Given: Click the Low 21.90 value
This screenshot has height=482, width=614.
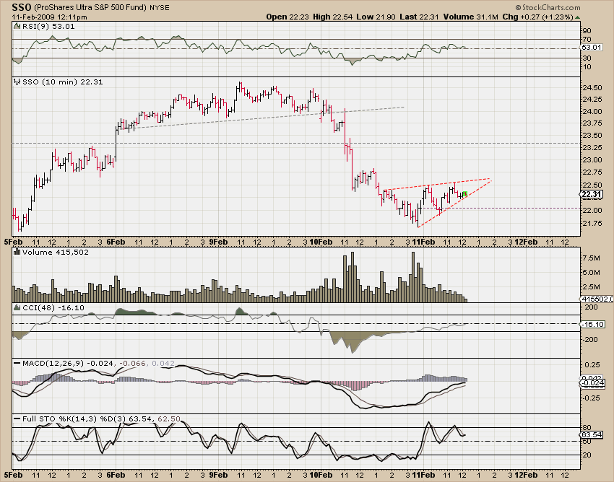Looking at the screenshot, I should click(x=376, y=17).
